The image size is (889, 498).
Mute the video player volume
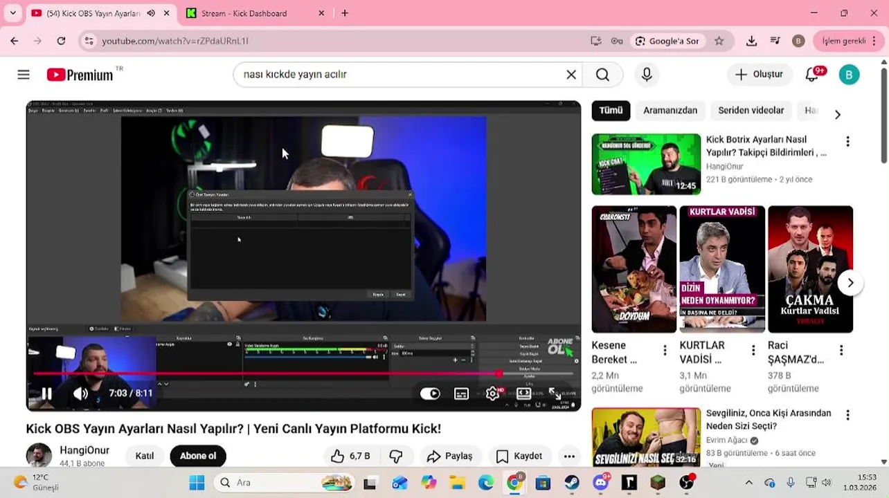(80, 394)
